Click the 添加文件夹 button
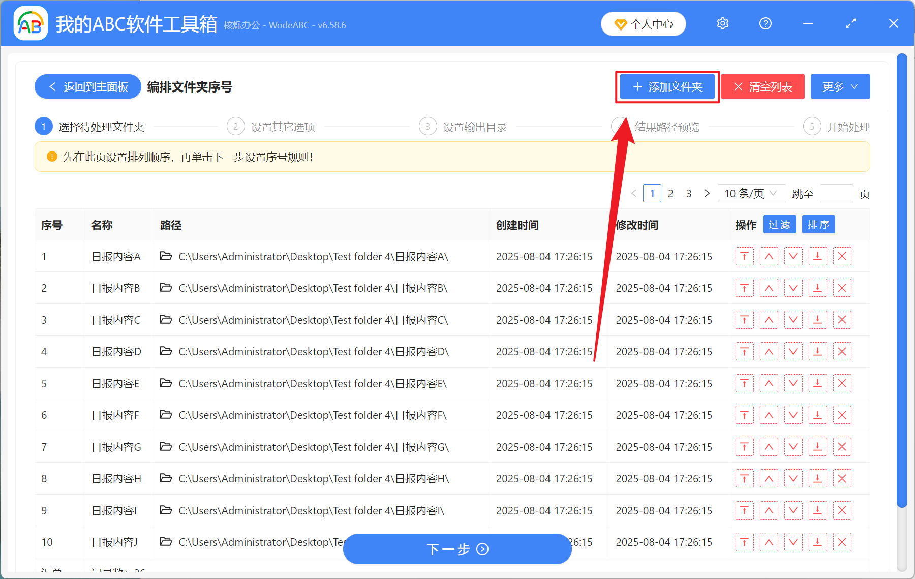Image resolution: width=915 pixels, height=579 pixels. coord(667,86)
